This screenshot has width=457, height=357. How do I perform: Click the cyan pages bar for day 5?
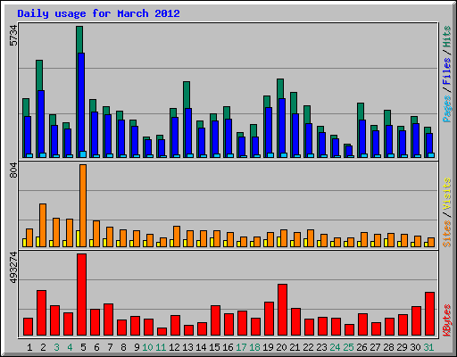tap(83, 154)
